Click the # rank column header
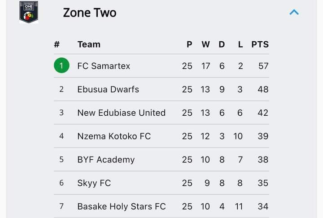Screen dimensions: 323x218 click(57, 44)
